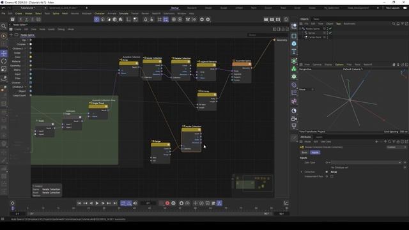The image size is (409, 230).
Task: Expand the Collection parameter
Action: pyautogui.click(x=302, y=172)
